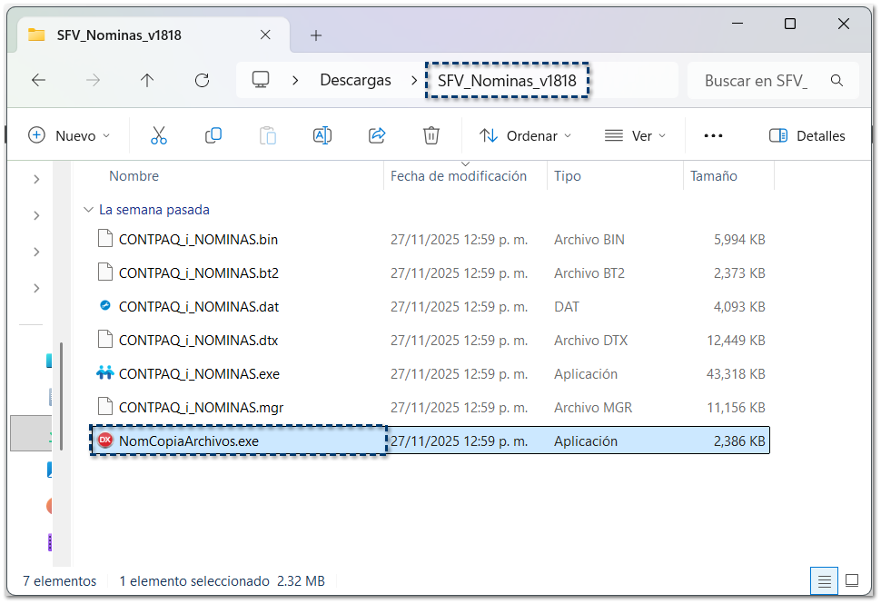Select the NomCopiaArchivos.exe file
This screenshot has height=604, width=881.
(188, 441)
